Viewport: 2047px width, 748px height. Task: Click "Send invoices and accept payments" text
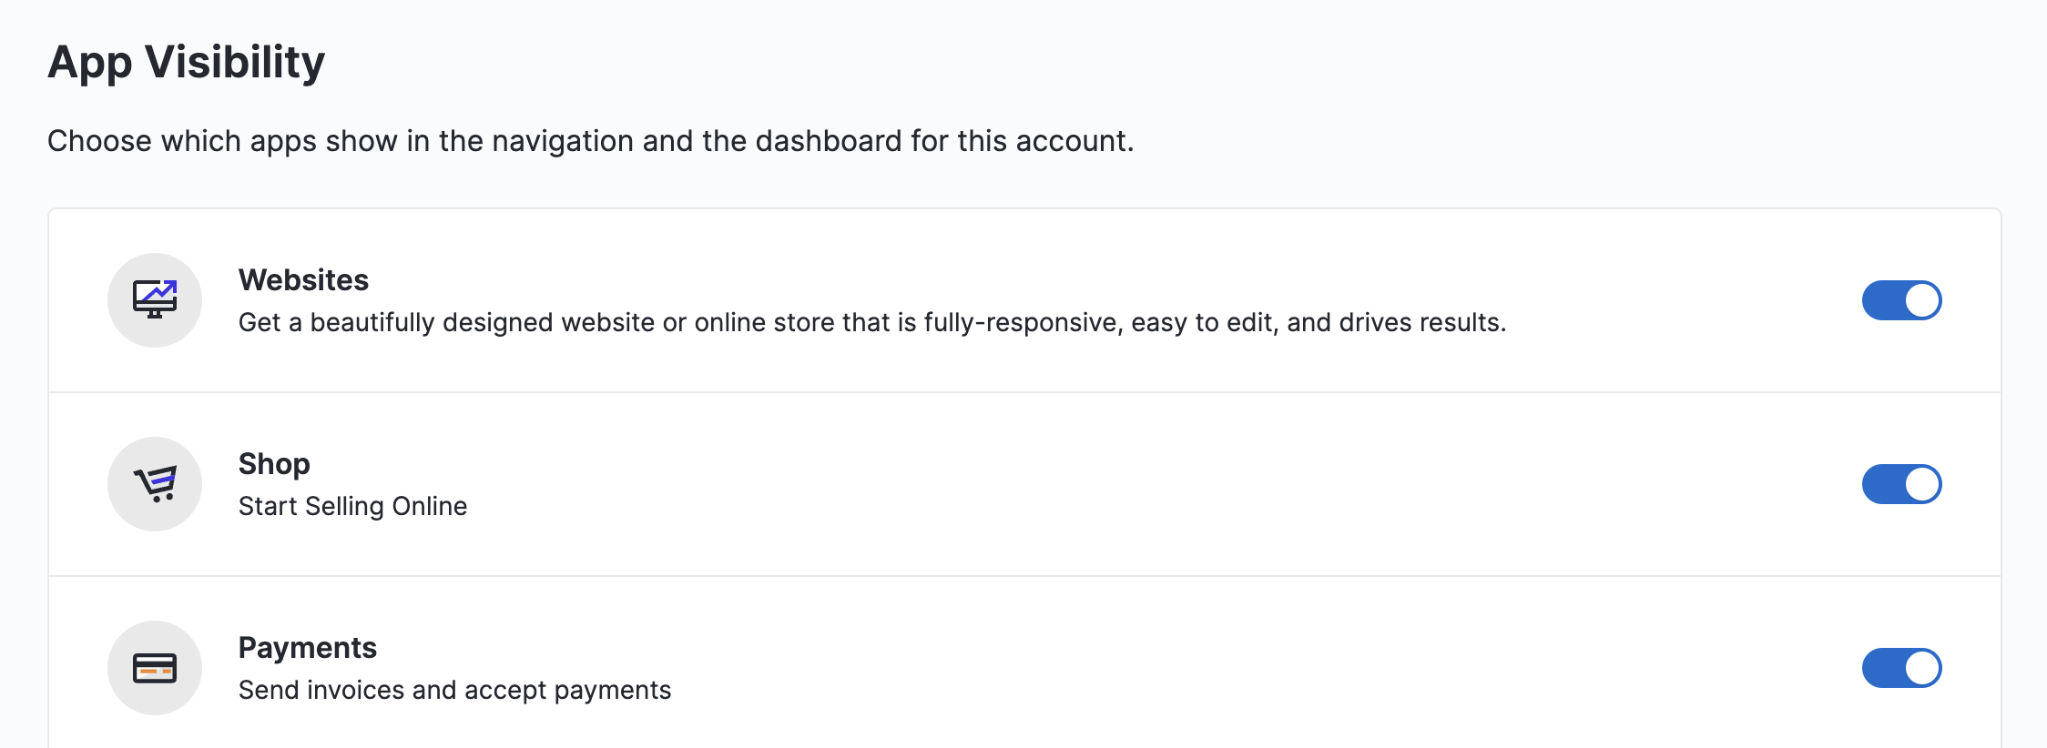[454, 691]
